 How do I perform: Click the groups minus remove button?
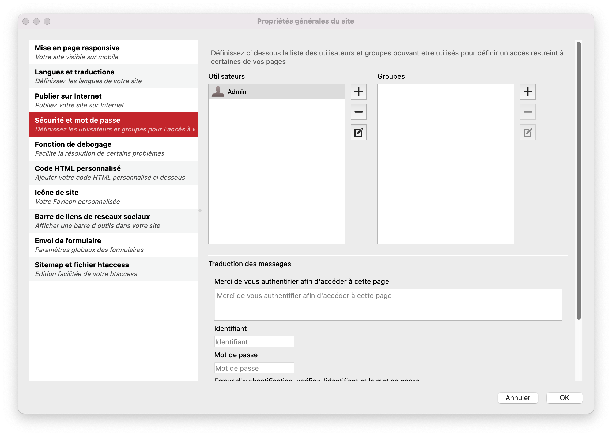tap(527, 112)
